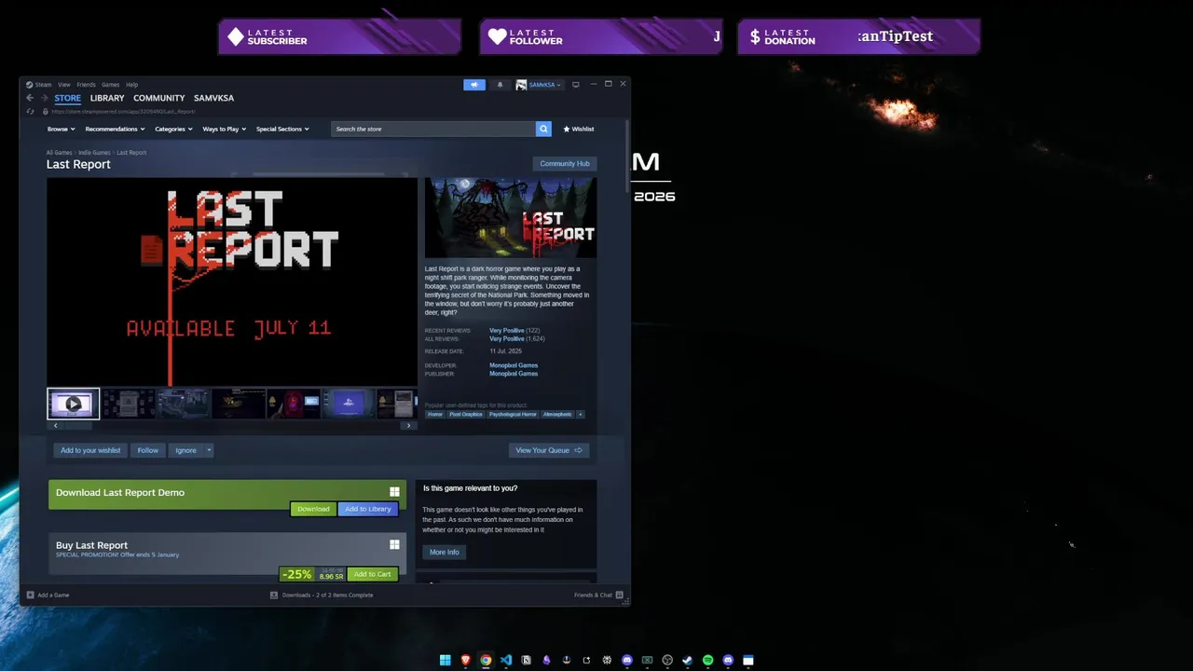Open the SAMVKSA account dropdown
Screen dimensions: 1193x671
(x=539, y=85)
